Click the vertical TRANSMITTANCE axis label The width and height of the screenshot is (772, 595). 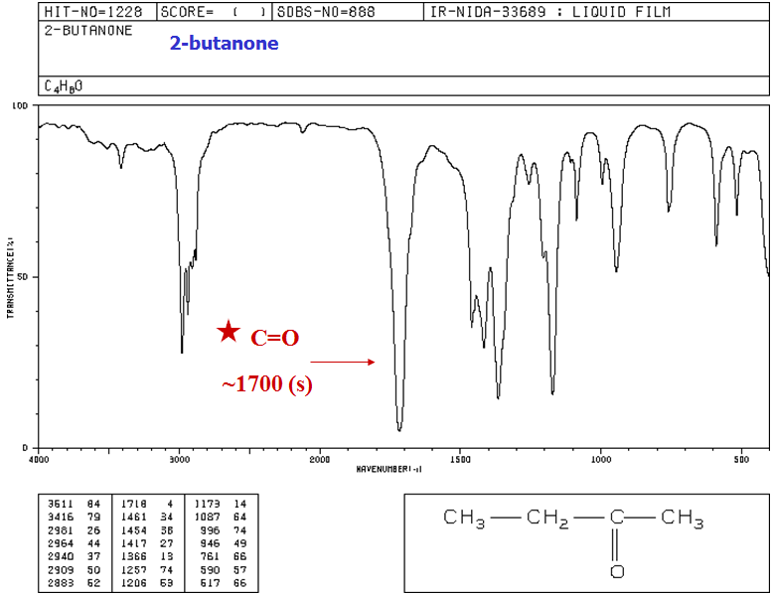click(9, 277)
